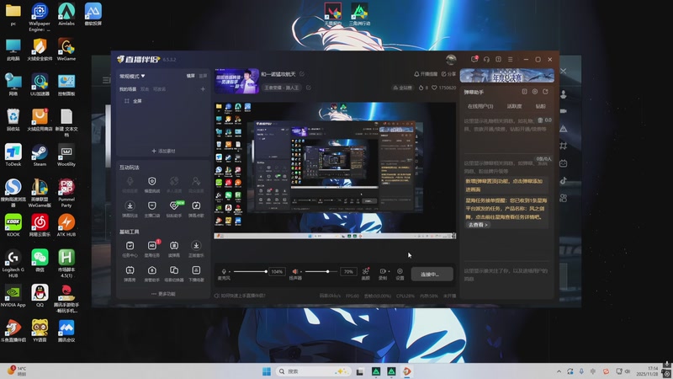Open 设置 settings next to record
Viewport: 673px width, 379px height.
point(400,273)
